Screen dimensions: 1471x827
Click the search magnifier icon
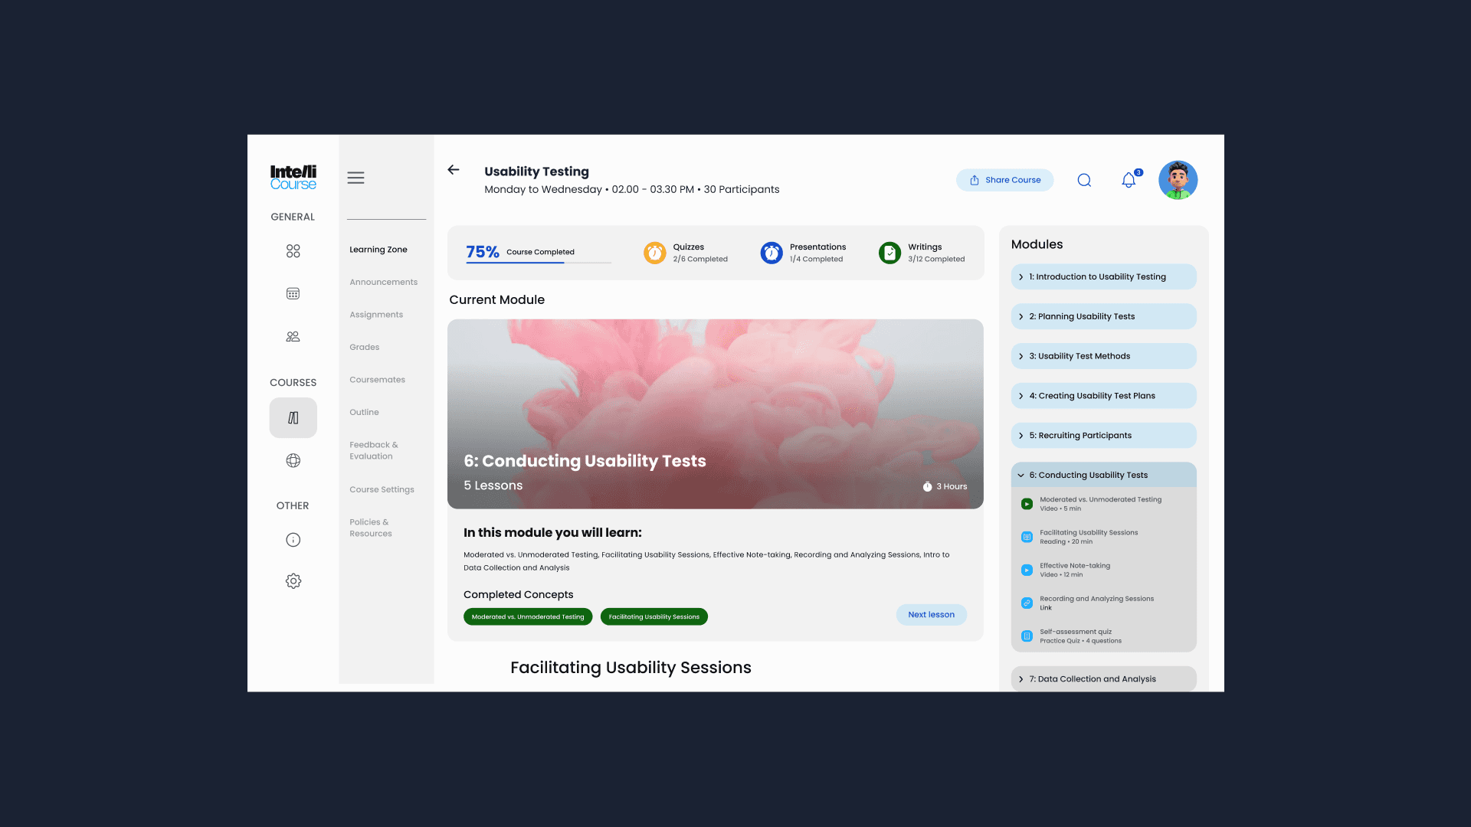(1084, 181)
